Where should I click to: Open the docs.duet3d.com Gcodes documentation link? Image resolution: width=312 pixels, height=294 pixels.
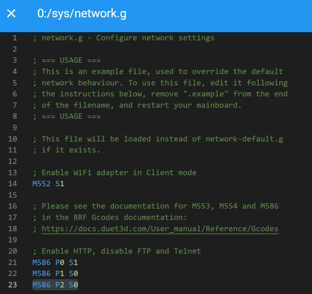pyautogui.click(x=160, y=229)
